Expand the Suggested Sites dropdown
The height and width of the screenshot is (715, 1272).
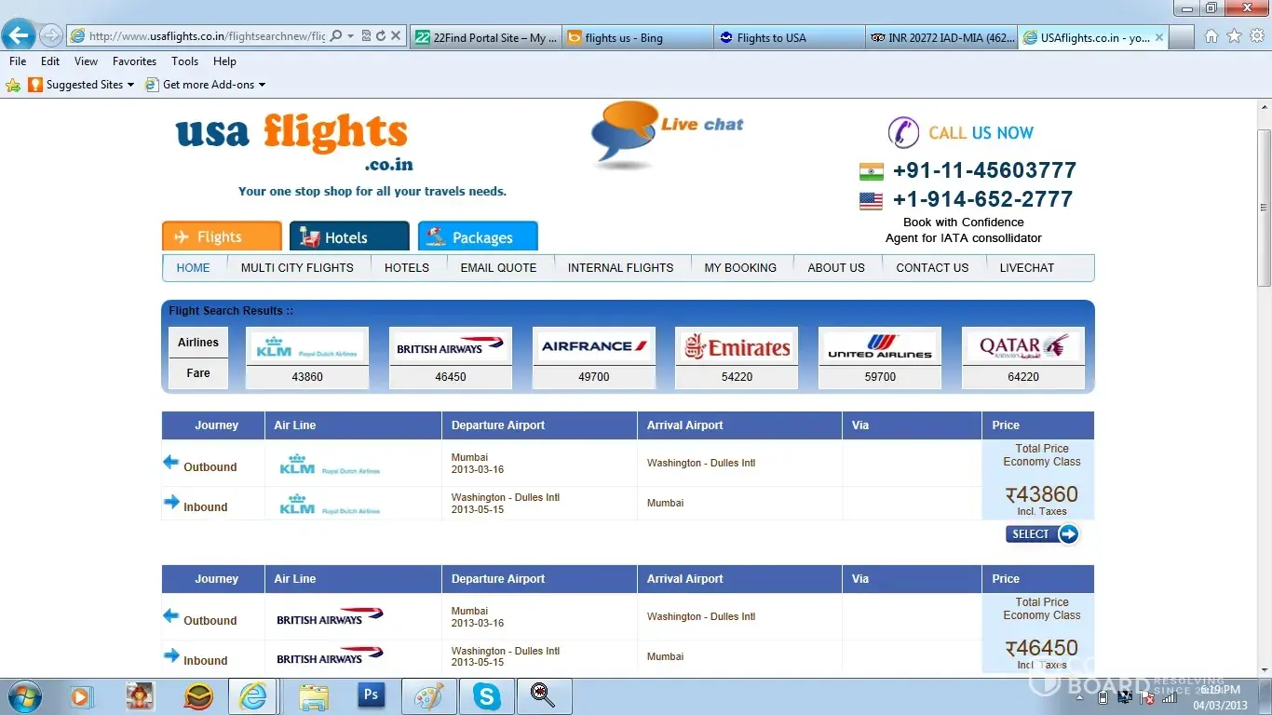[130, 85]
